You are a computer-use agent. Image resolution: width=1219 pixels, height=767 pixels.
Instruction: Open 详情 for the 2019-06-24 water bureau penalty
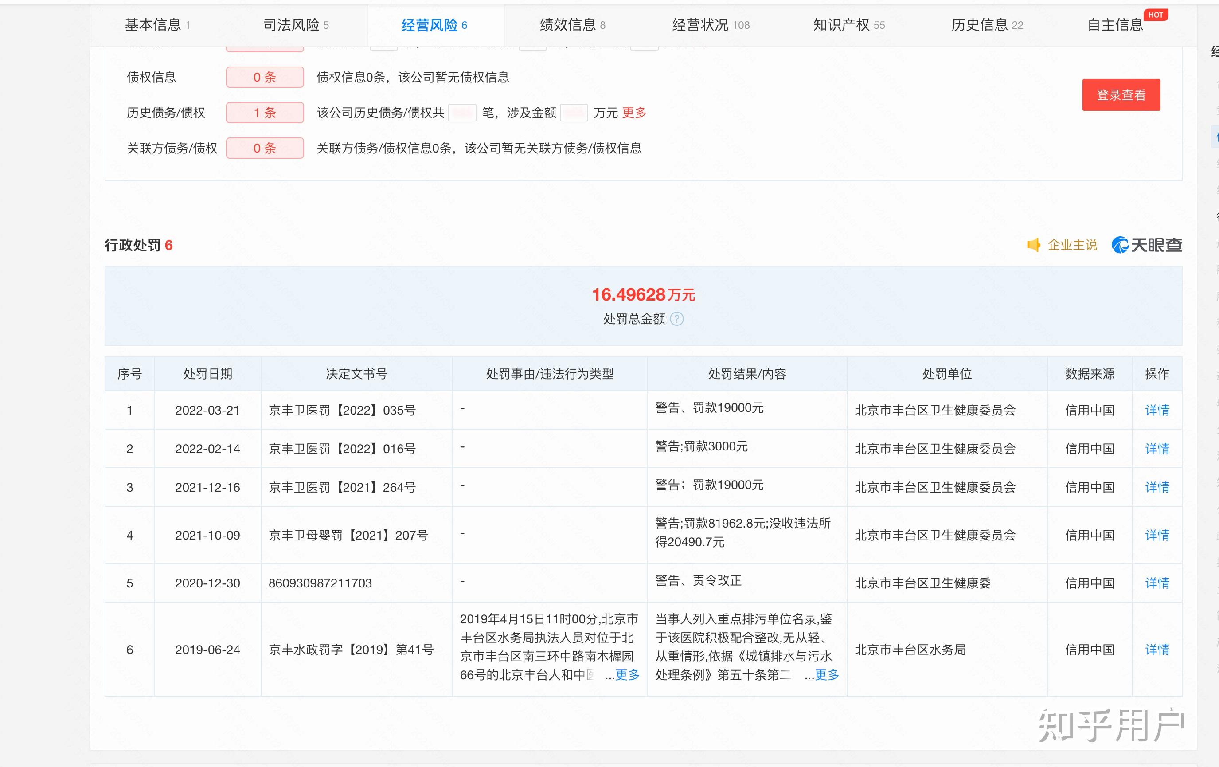1157,650
